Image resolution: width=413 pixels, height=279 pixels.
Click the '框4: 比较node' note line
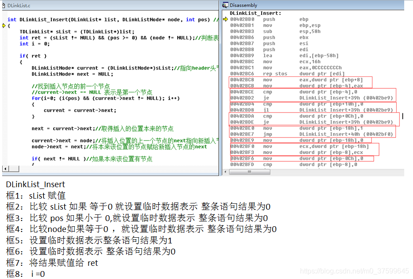(141, 229)
